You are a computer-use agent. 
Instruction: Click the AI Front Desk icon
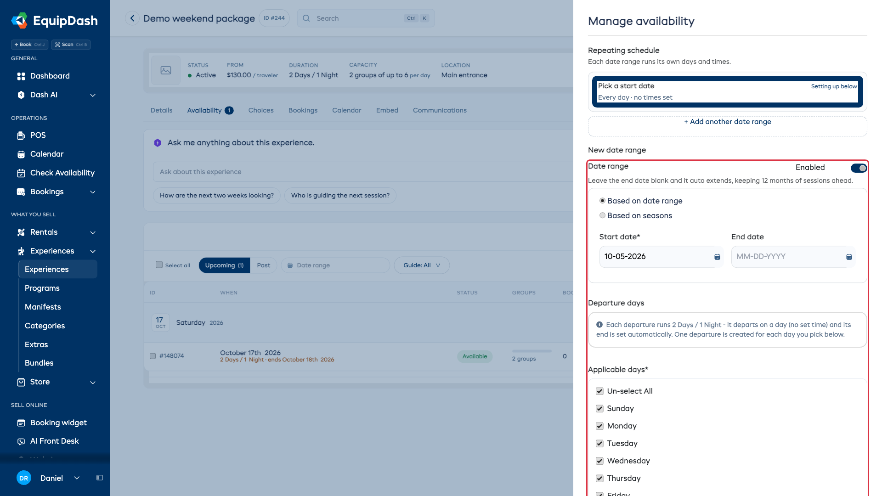point(21,441)
